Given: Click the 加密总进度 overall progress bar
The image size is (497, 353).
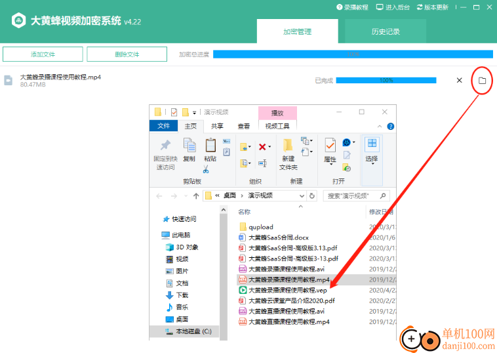Looking at the screenshot, I should [353, 54].
